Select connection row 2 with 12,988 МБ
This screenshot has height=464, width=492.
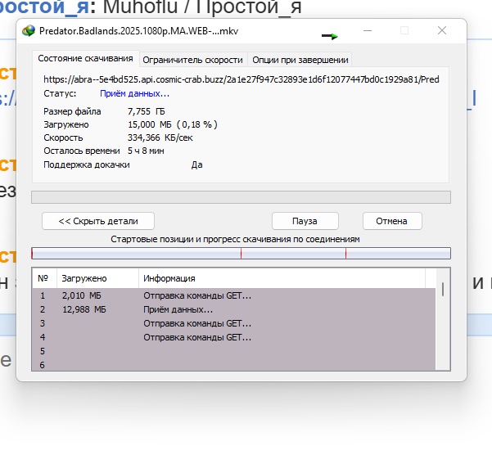point(234,309)
